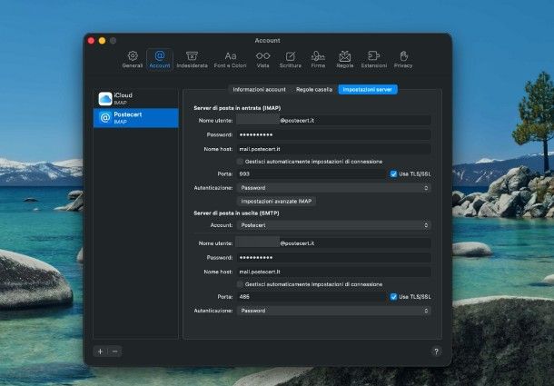Screen dimensions: 554x386
Task: Click the plus button to add account
Action: point(100,351)
